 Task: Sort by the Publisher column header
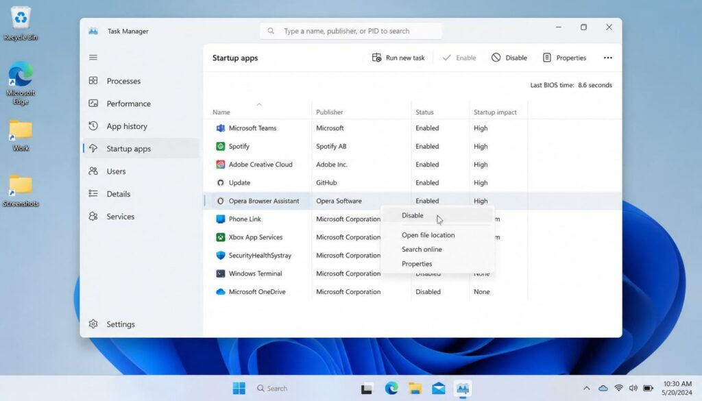[x=330, y=112]
